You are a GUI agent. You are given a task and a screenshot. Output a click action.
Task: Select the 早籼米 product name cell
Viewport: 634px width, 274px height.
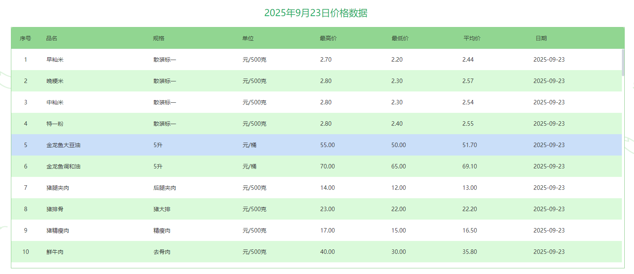coord(55,60)
